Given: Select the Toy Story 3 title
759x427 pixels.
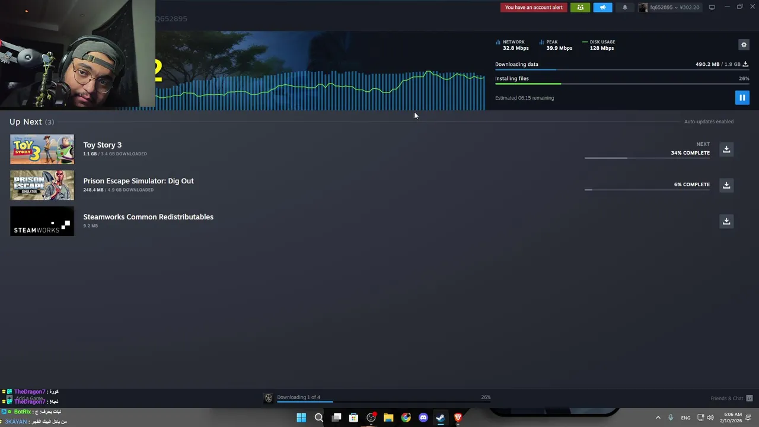Looking at the screenshot, I should [102, 145].
